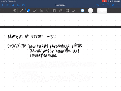Go back with the left chevron
Screen dimensions: 121x91
(3, 5)
